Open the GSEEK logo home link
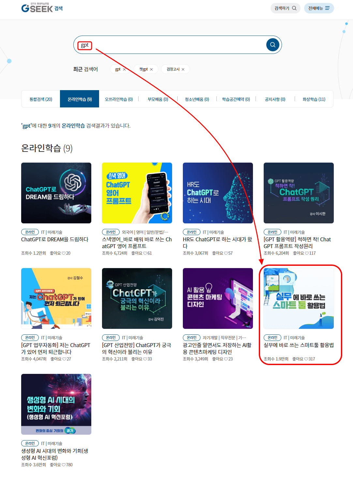This screenshot has width=353, height=481. (x=42, y=8)
